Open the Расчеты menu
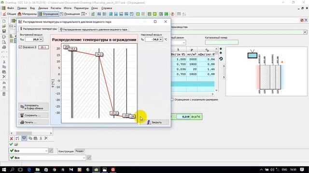Screen dimensions: 309x173 coord(56,8)
